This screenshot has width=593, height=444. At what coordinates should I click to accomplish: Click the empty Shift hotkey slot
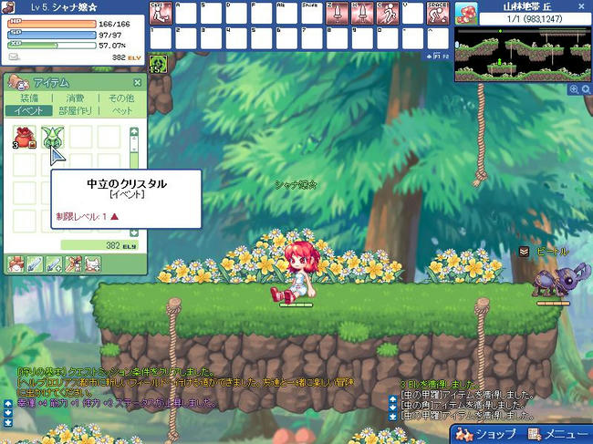pos(312,13)
